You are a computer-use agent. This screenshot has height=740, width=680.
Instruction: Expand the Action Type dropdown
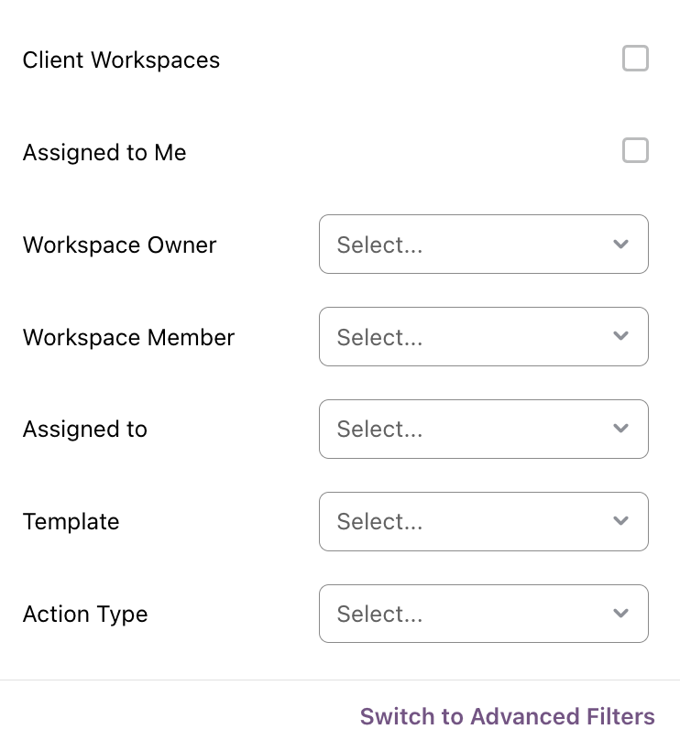point(484,614)
